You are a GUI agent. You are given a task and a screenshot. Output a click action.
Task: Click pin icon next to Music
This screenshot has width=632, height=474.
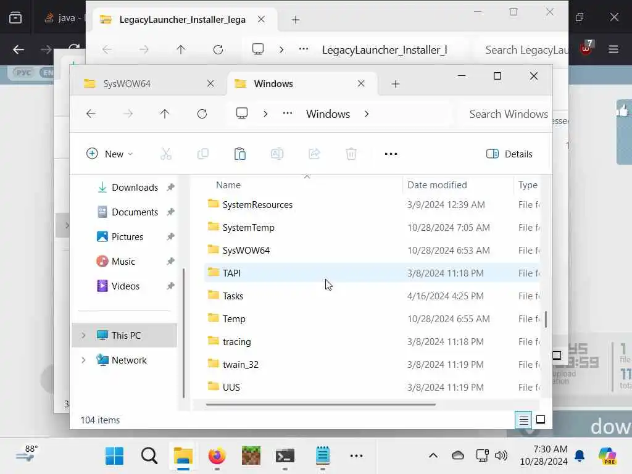point(170,261)
